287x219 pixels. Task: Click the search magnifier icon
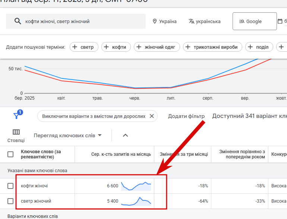pyautogui.click(x=18, y=21)
